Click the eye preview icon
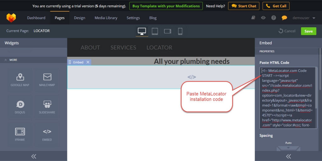 click(263, 18)
